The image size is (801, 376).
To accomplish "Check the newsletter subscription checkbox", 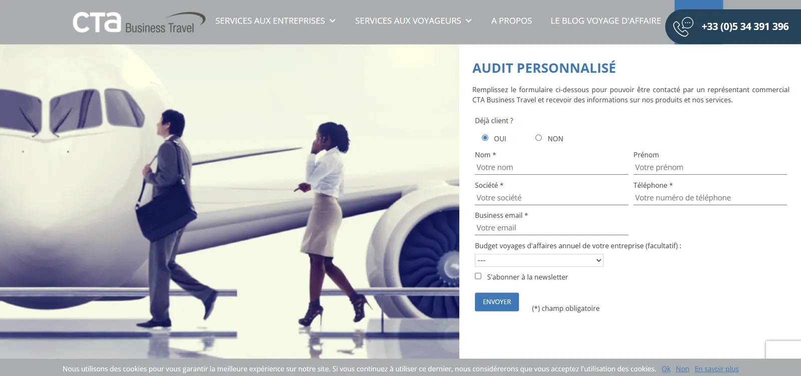I will click(x=478, y=276).
